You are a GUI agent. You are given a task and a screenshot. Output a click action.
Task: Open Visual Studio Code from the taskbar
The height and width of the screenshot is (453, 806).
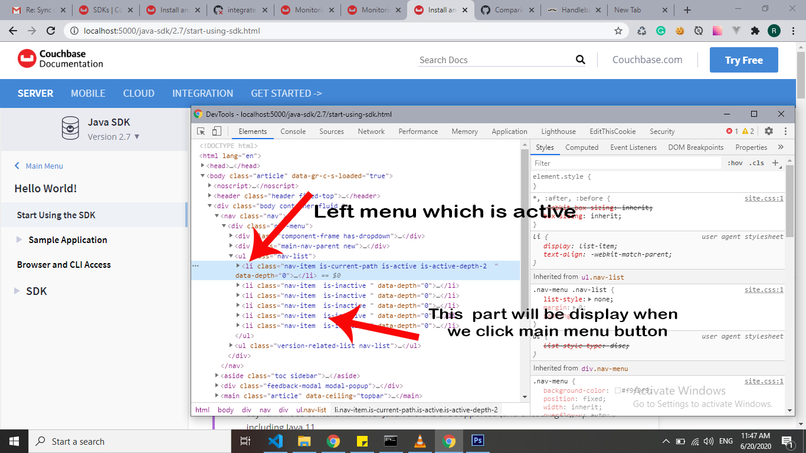coord(276,441)
